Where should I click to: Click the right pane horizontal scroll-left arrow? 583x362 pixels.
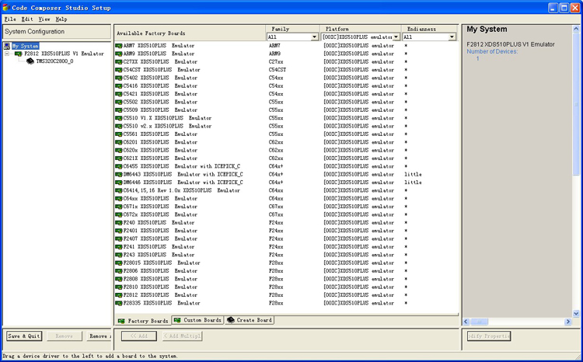[466, 322]
